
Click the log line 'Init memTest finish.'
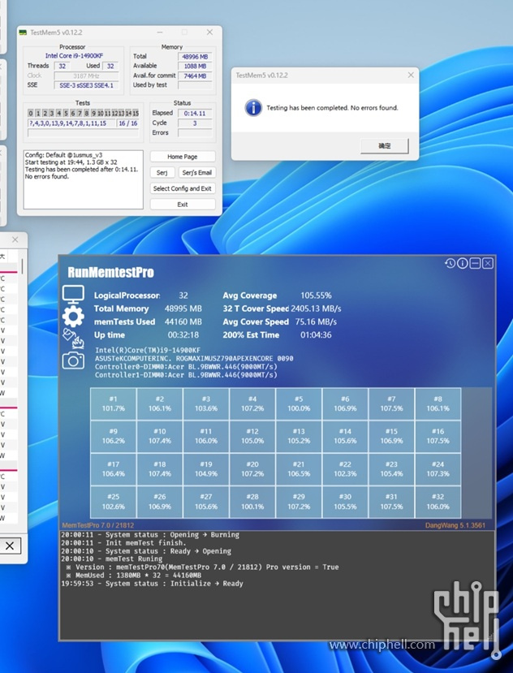pos(123,542)
